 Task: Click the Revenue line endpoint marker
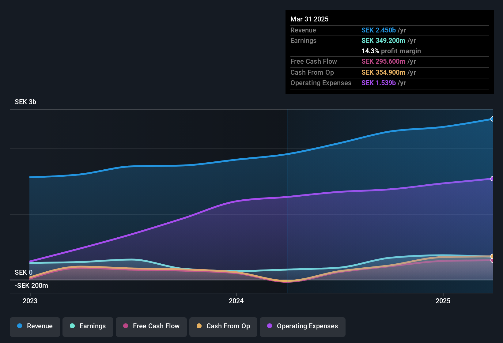point(493,119)
